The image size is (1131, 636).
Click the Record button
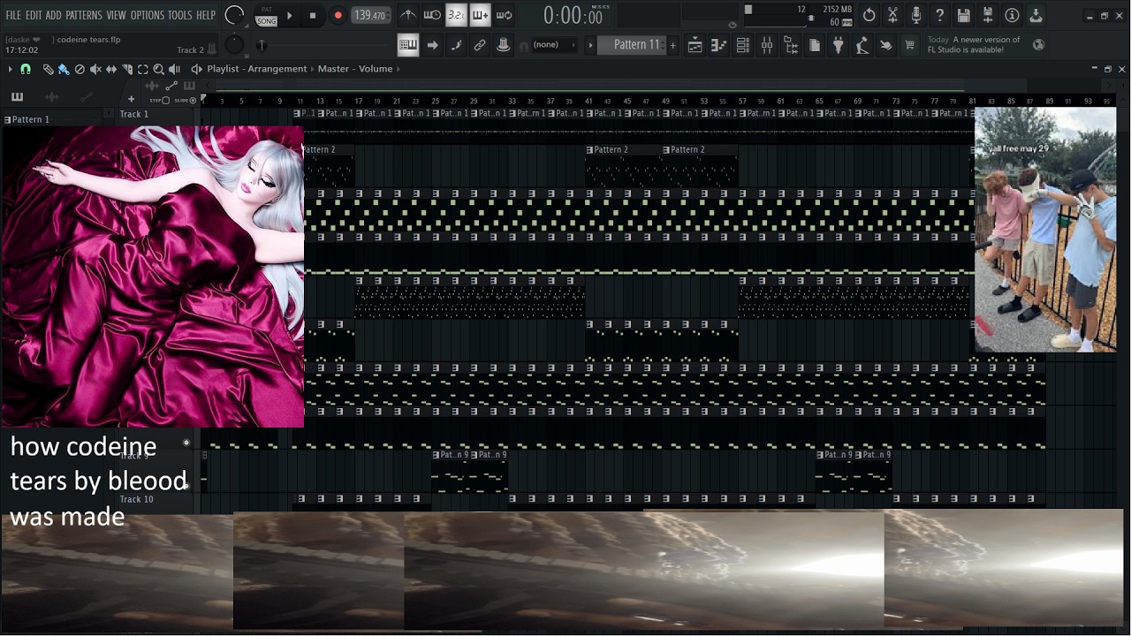click(x=338, y=16)
